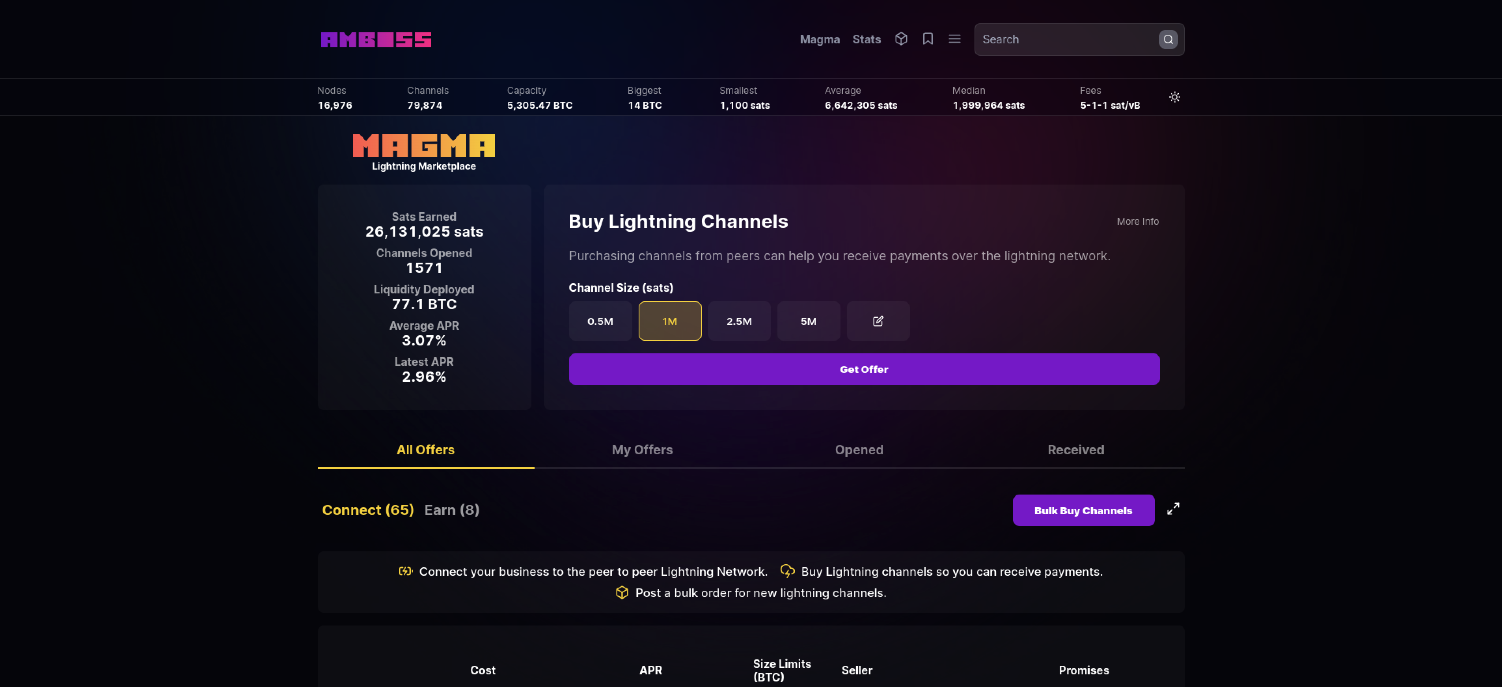Viewport: 1502px width, 687px height.
Task: Click Bulk Buy Channels button
Action: coord(1083,510)
